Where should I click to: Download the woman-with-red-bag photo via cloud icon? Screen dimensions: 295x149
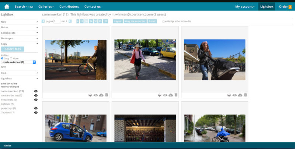coord(170,95)
